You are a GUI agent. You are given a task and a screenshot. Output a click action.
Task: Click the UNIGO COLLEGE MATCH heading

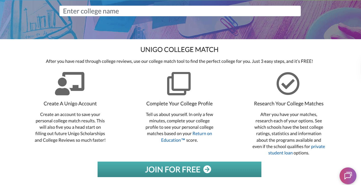179,50
